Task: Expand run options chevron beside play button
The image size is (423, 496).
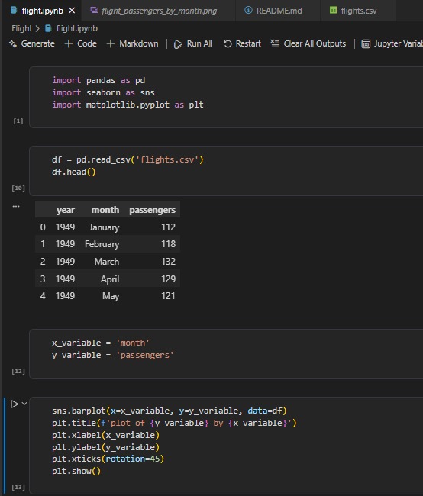Action: (24, 404)
